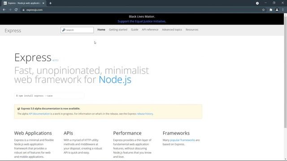
Task: Close the Express browser tab
Action: click(x=43, y=3)
